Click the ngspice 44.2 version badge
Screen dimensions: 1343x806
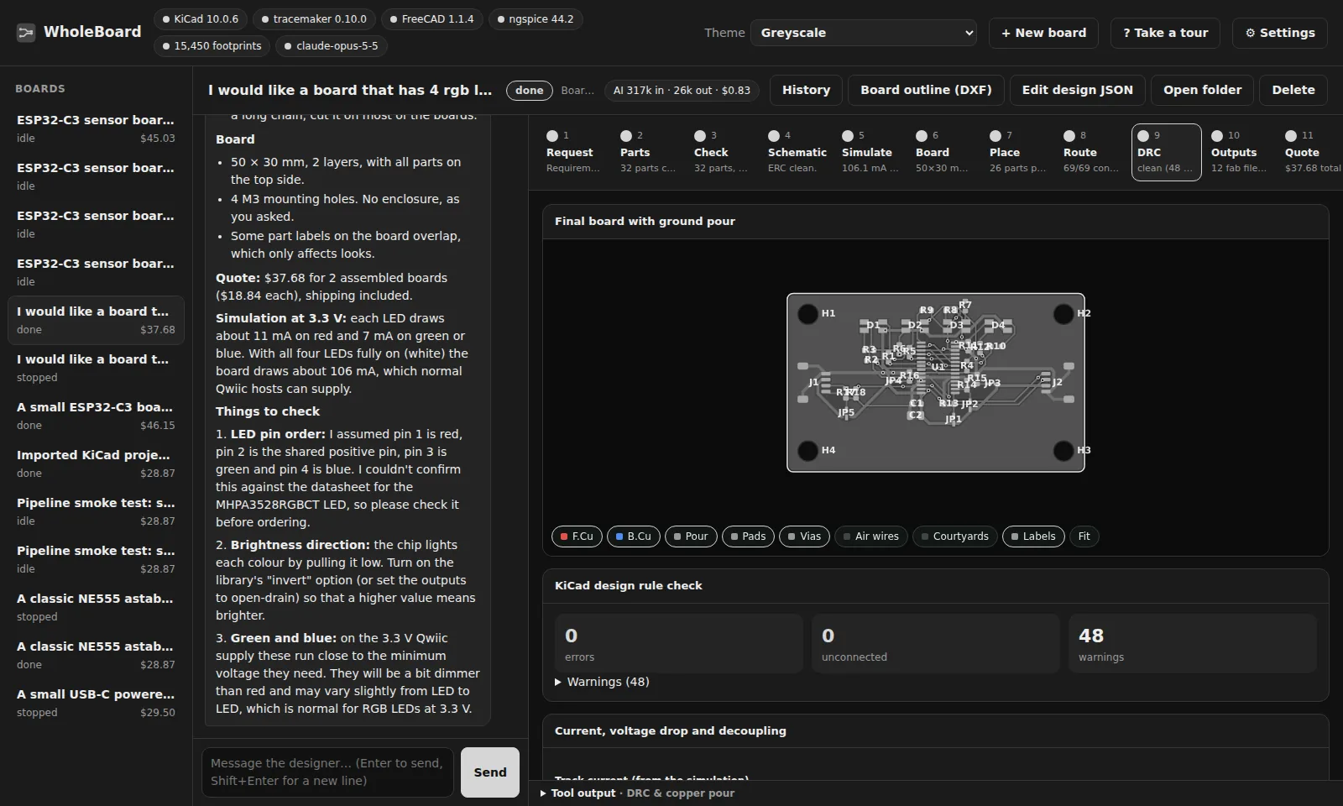point(536,18)
